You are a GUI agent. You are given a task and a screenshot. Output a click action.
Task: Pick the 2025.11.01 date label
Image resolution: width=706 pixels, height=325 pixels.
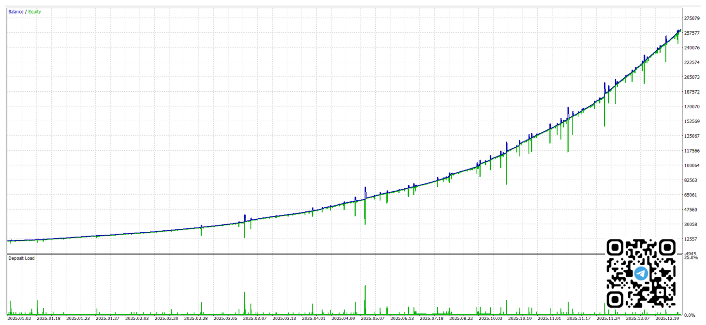click(550, 319)
